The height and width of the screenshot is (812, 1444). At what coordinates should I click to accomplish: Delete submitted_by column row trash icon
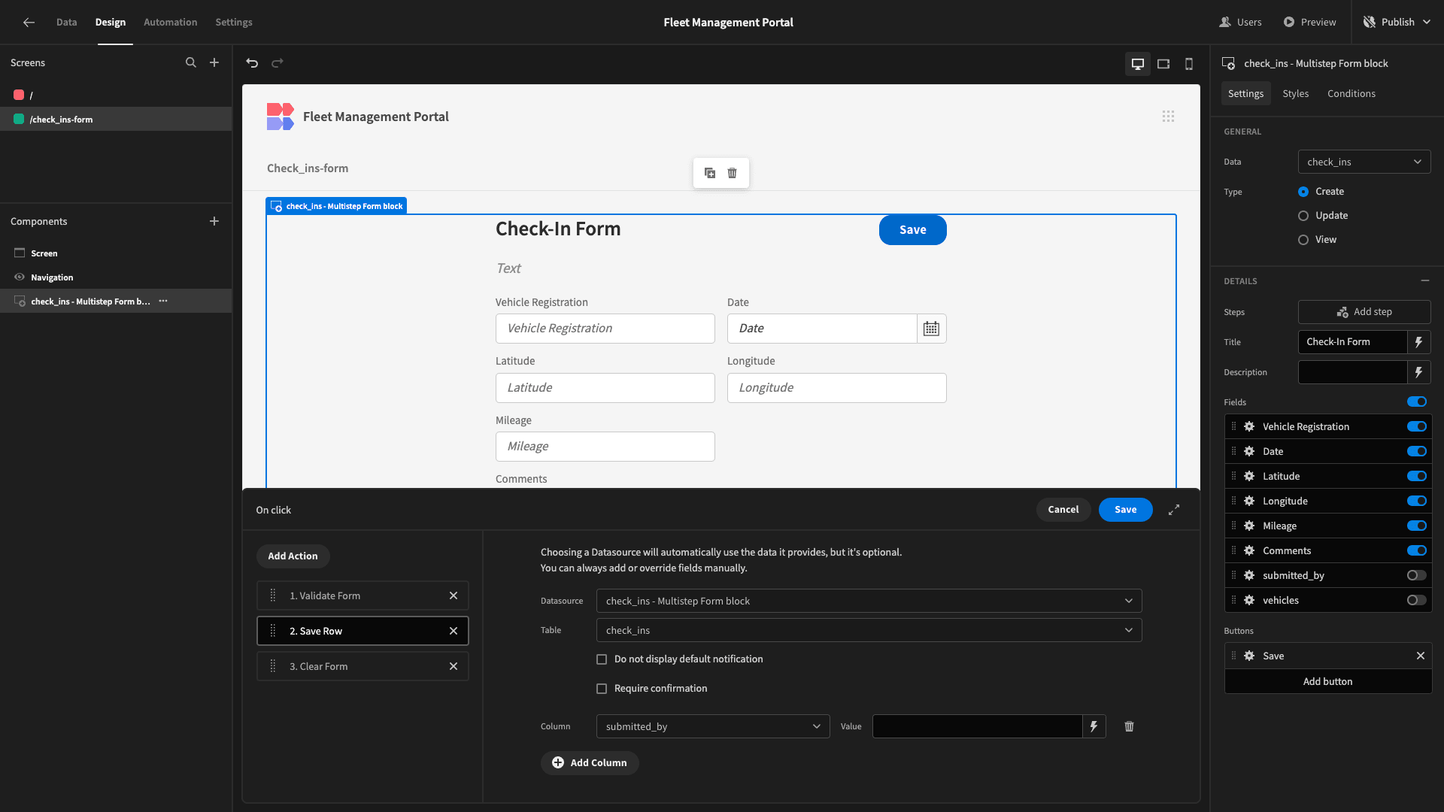coord(1129,726)
